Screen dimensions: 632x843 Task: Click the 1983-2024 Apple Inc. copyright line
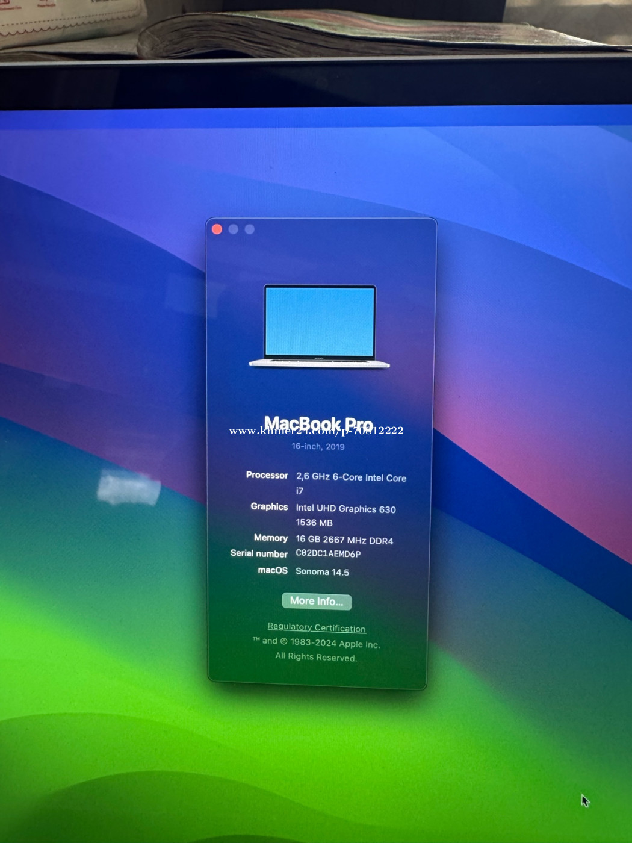[317, 642]
